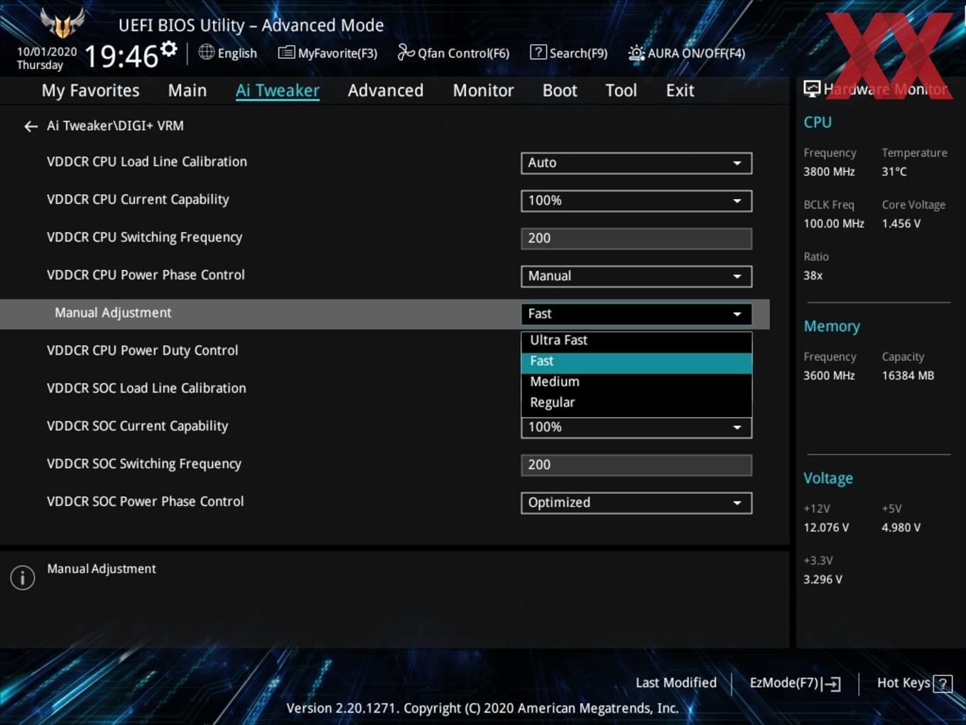Click the MyFavorite list icon
Image resolution: width=966 pixels, height=725 pixels.
click(x=286, y=53)
